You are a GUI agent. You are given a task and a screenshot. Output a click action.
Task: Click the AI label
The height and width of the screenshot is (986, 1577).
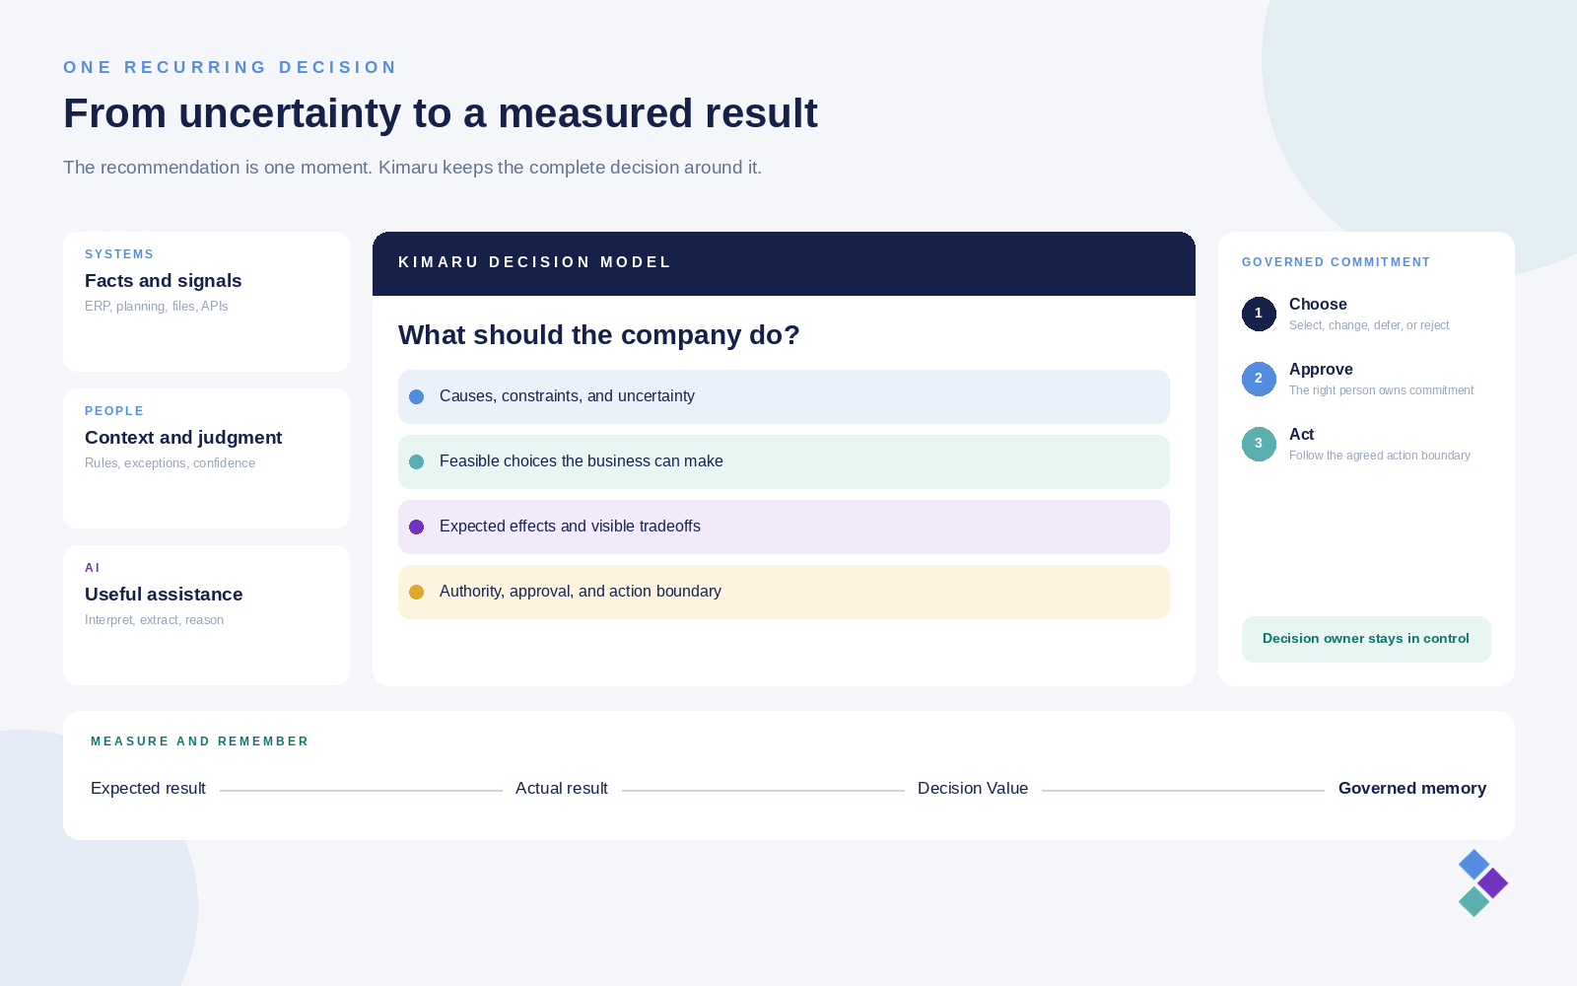pyautogui.click(x=93, y=568)
